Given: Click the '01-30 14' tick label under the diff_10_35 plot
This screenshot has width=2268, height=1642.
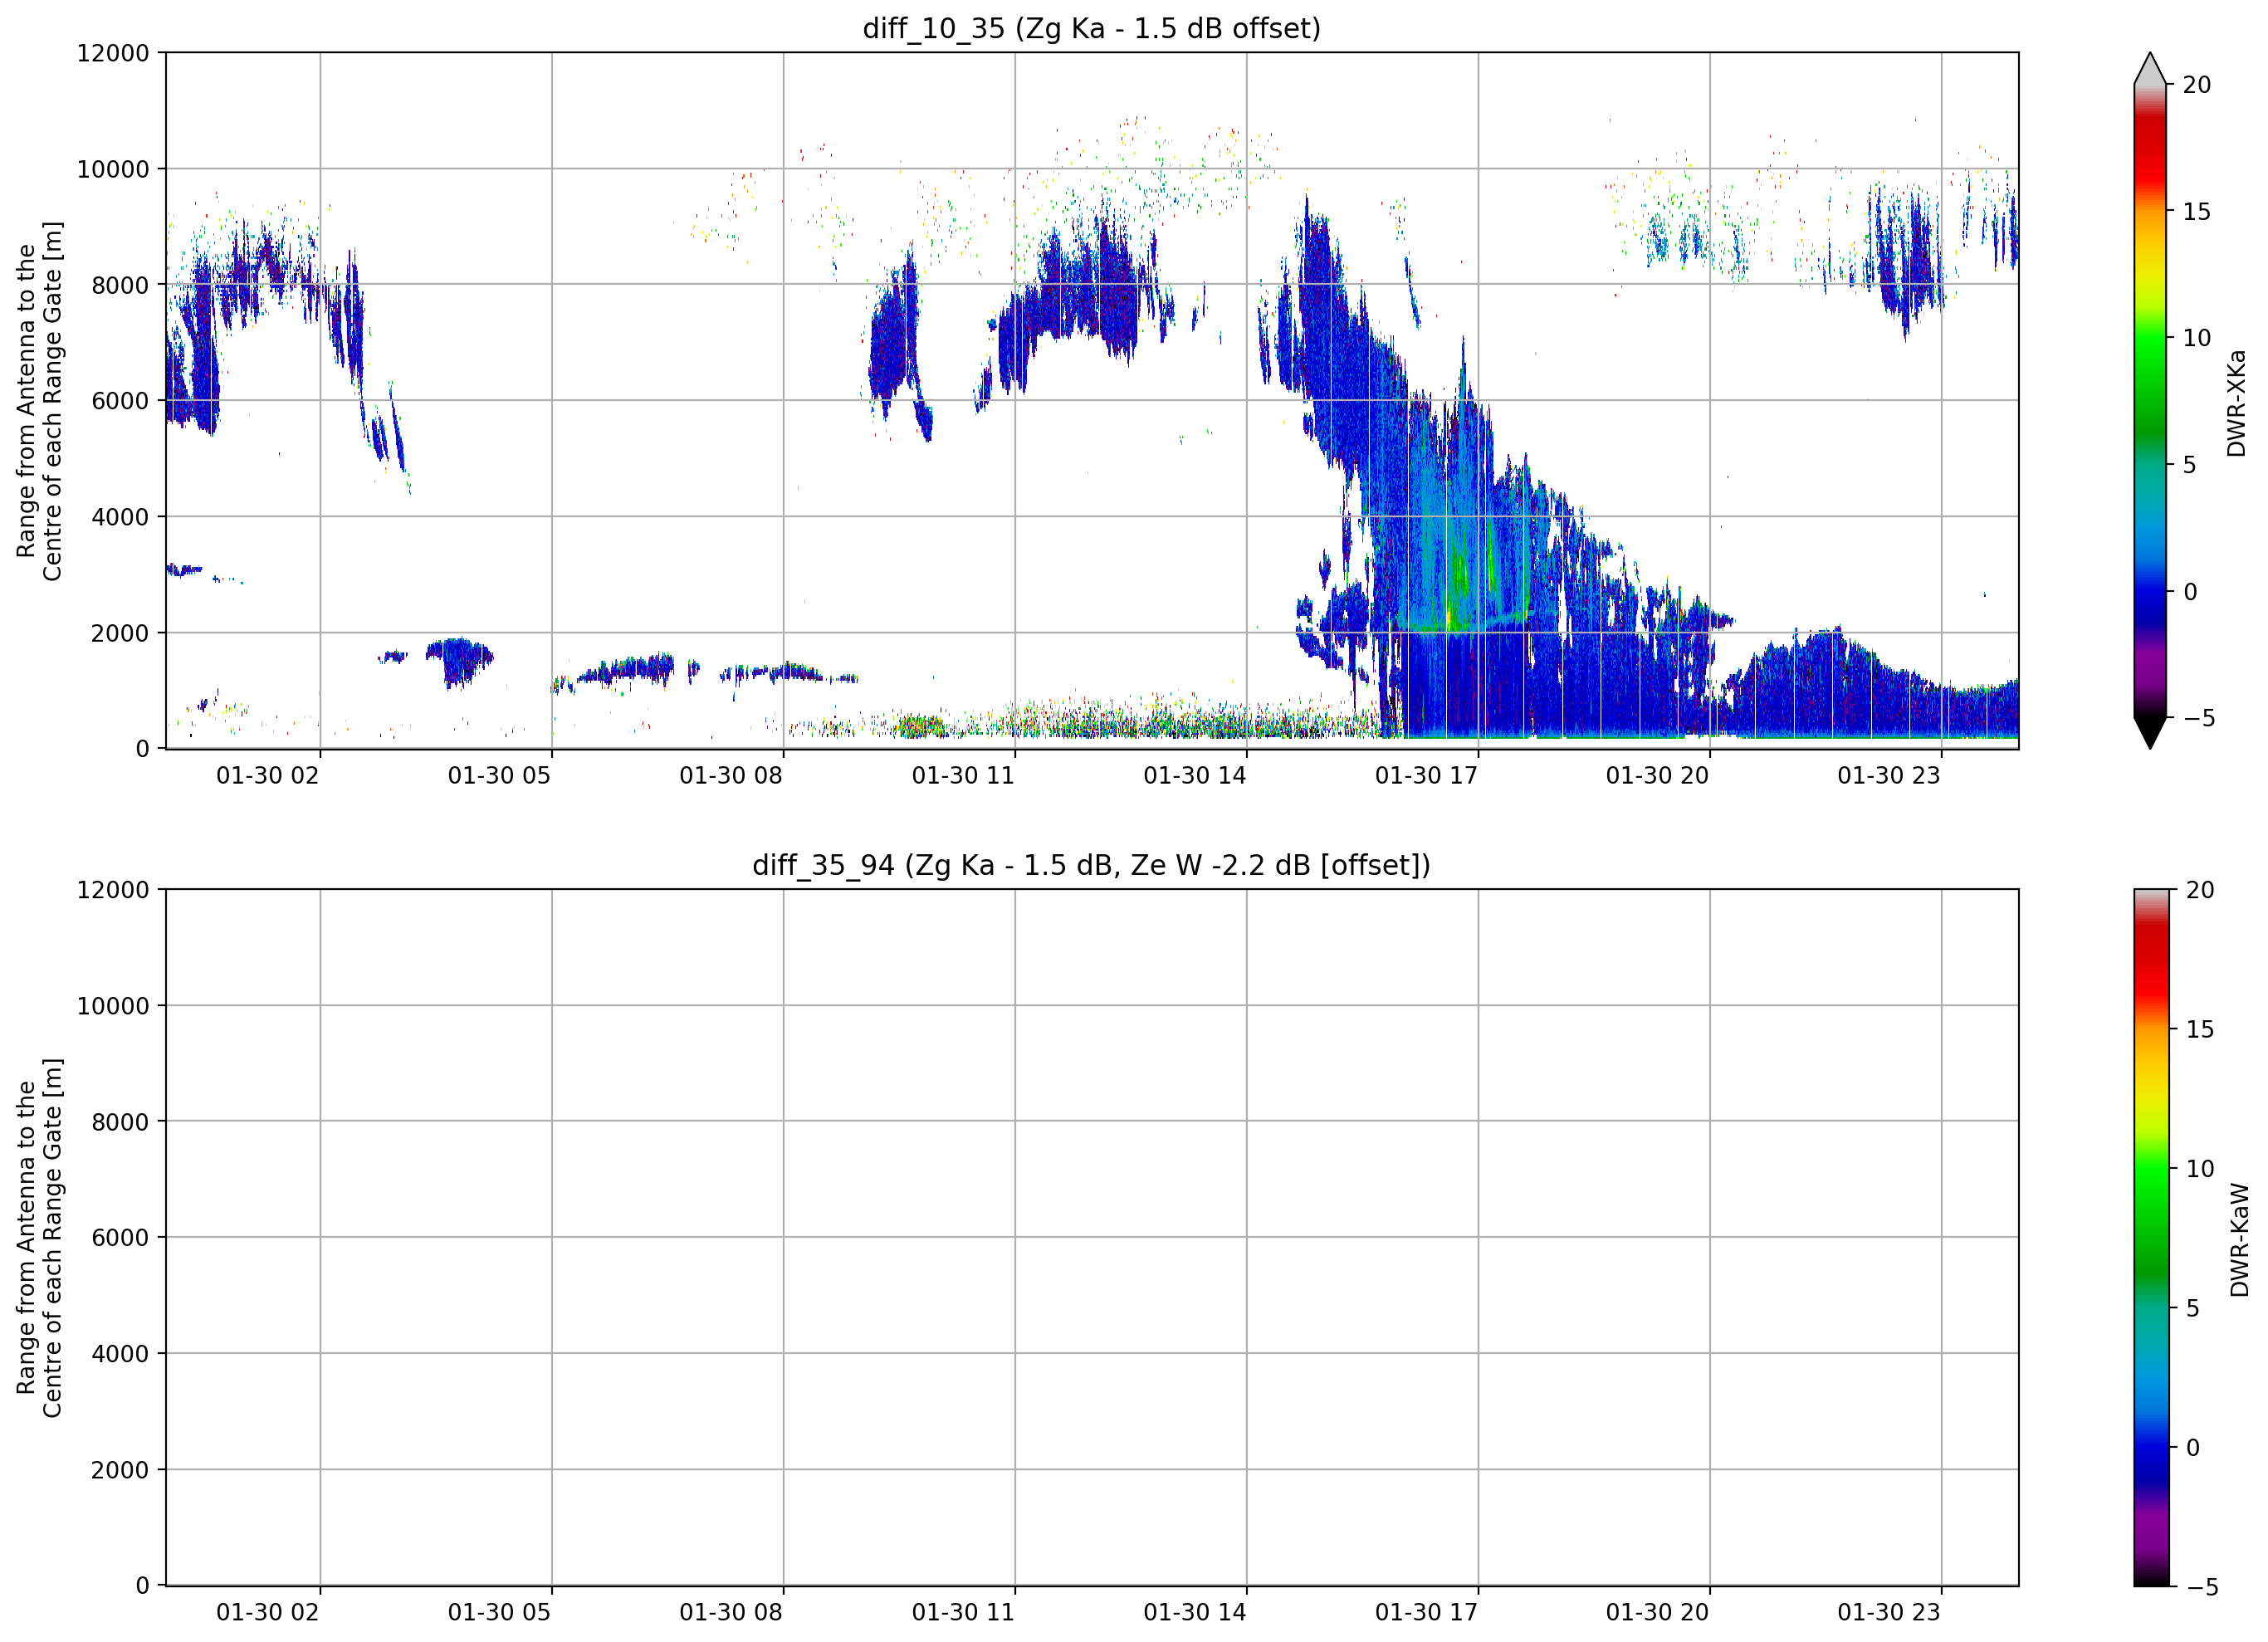Looking at the screenshot, I should tap(1195, 775).
